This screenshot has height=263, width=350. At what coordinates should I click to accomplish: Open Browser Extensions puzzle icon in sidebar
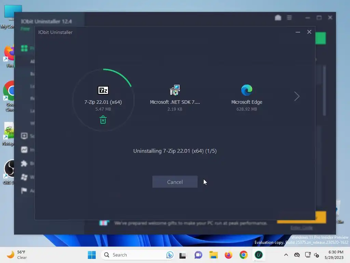pyautogui.click(x=24, y=163)
